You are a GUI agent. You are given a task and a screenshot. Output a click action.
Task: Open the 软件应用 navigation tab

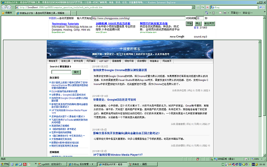[x=78, y=60]
